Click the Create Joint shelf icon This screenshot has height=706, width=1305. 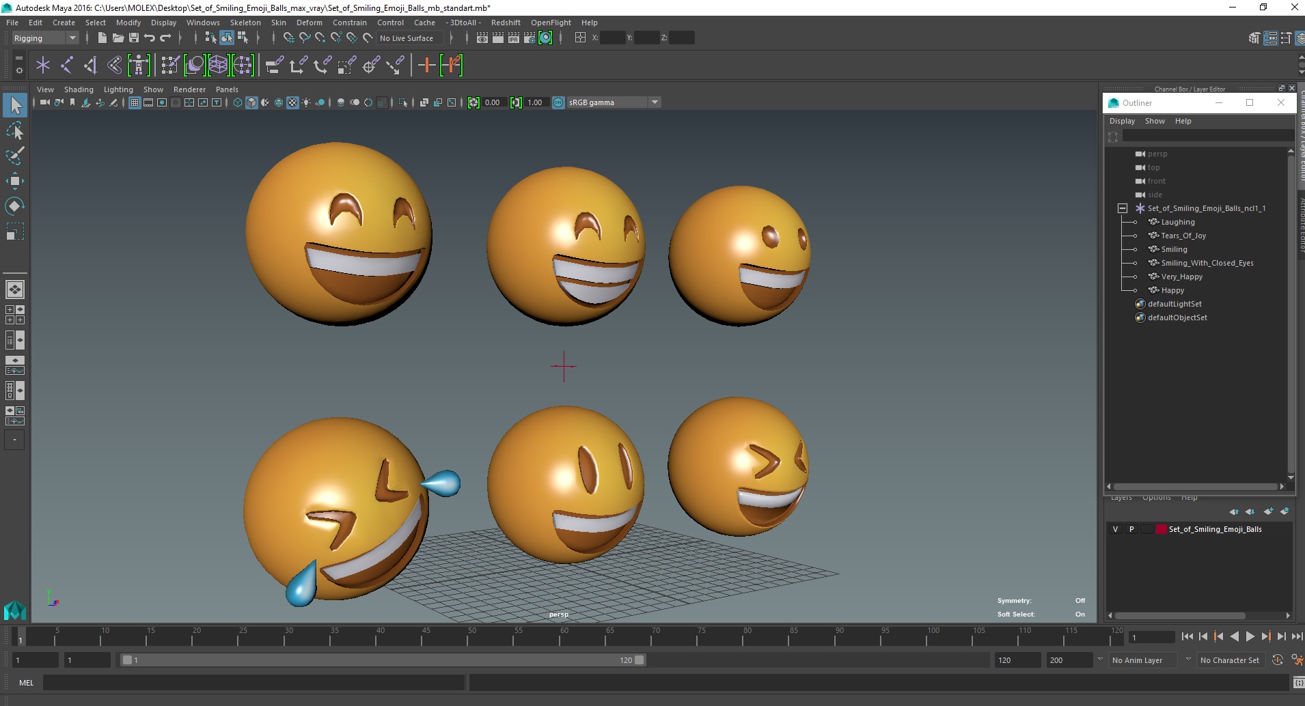(67, 66)
